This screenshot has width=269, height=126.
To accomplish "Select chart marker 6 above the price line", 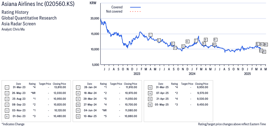I will (187, 41).
